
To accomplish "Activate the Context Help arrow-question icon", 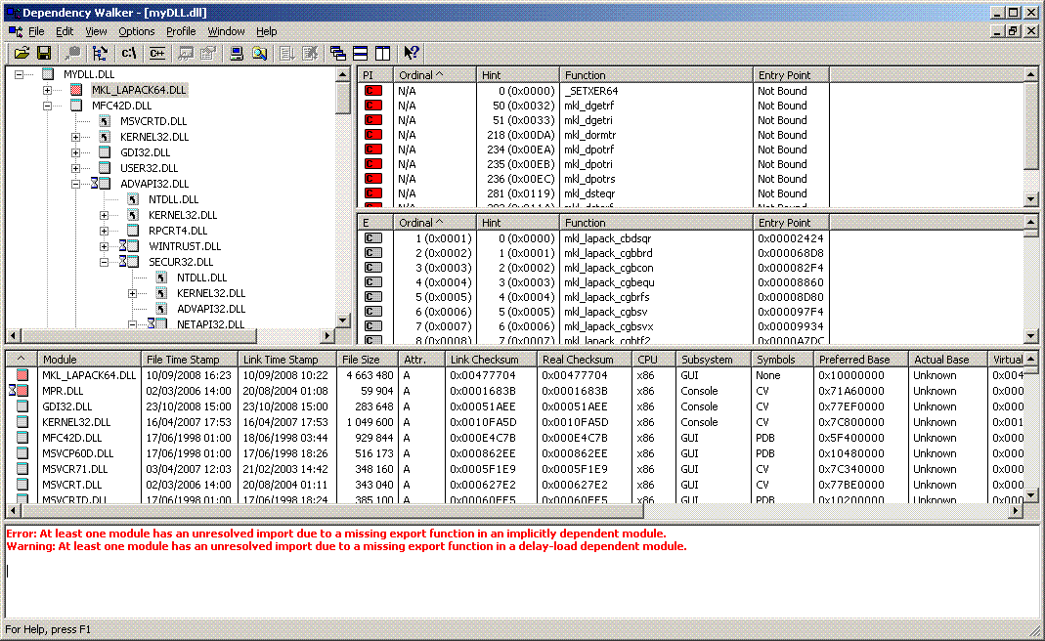I will pos(412,53).
